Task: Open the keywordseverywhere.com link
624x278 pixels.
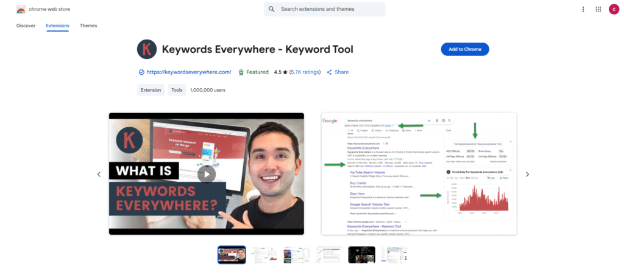Action: click(189, 72)
